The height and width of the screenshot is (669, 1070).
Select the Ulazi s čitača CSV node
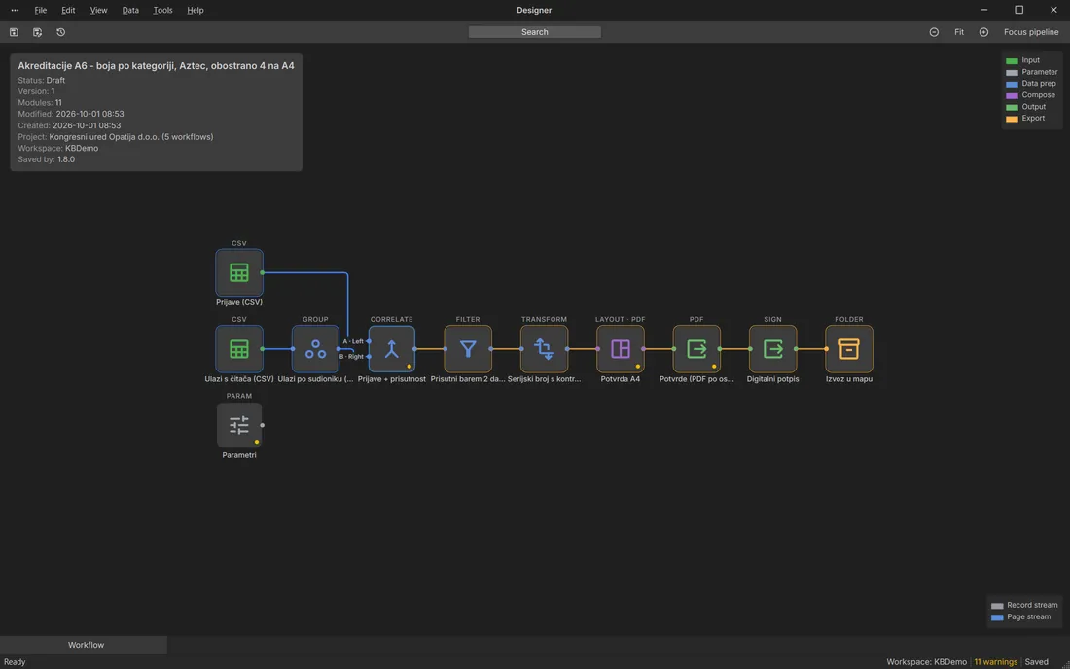pyautogui.click(x=239, y=349)
